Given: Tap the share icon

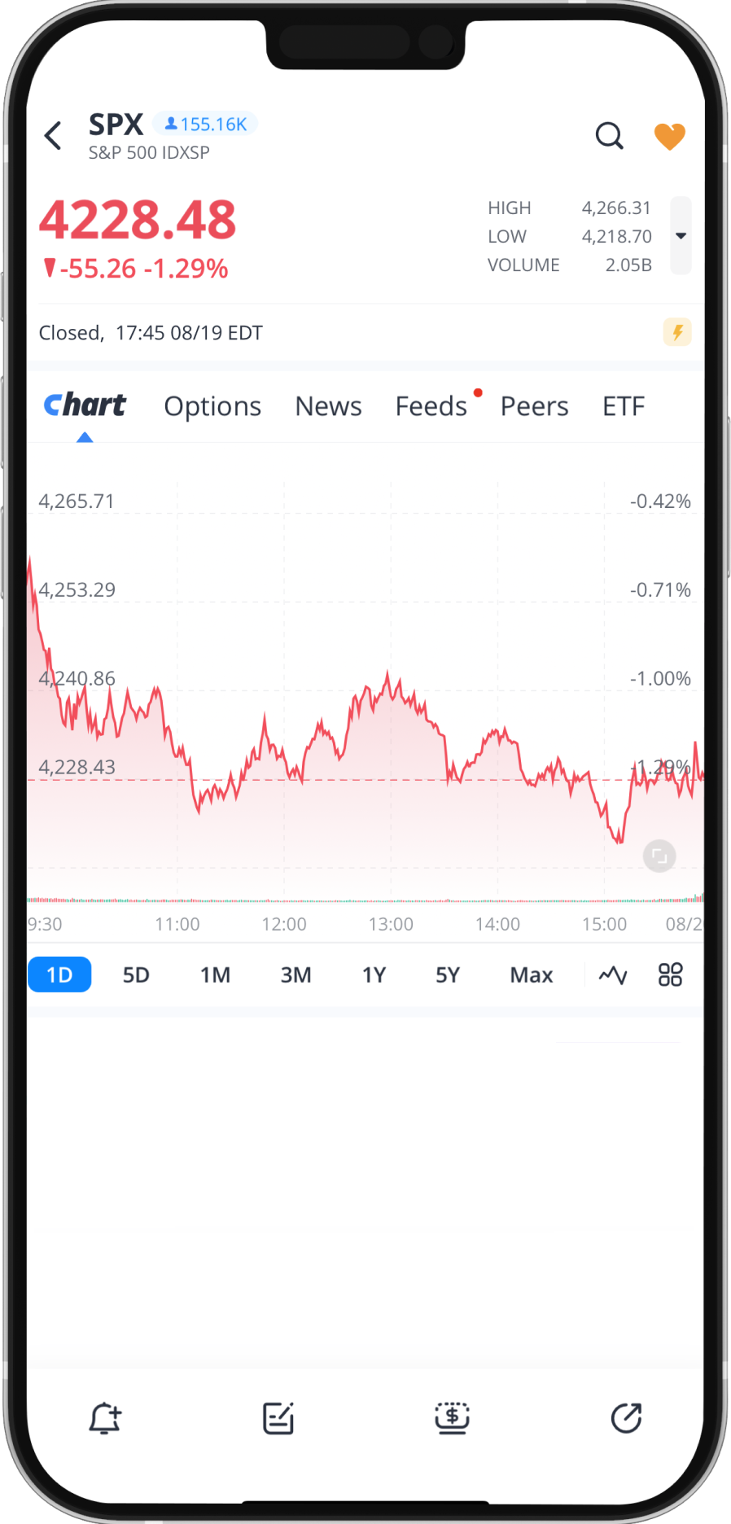Looking at the screenshot, I should click(x=626, y=1418).
